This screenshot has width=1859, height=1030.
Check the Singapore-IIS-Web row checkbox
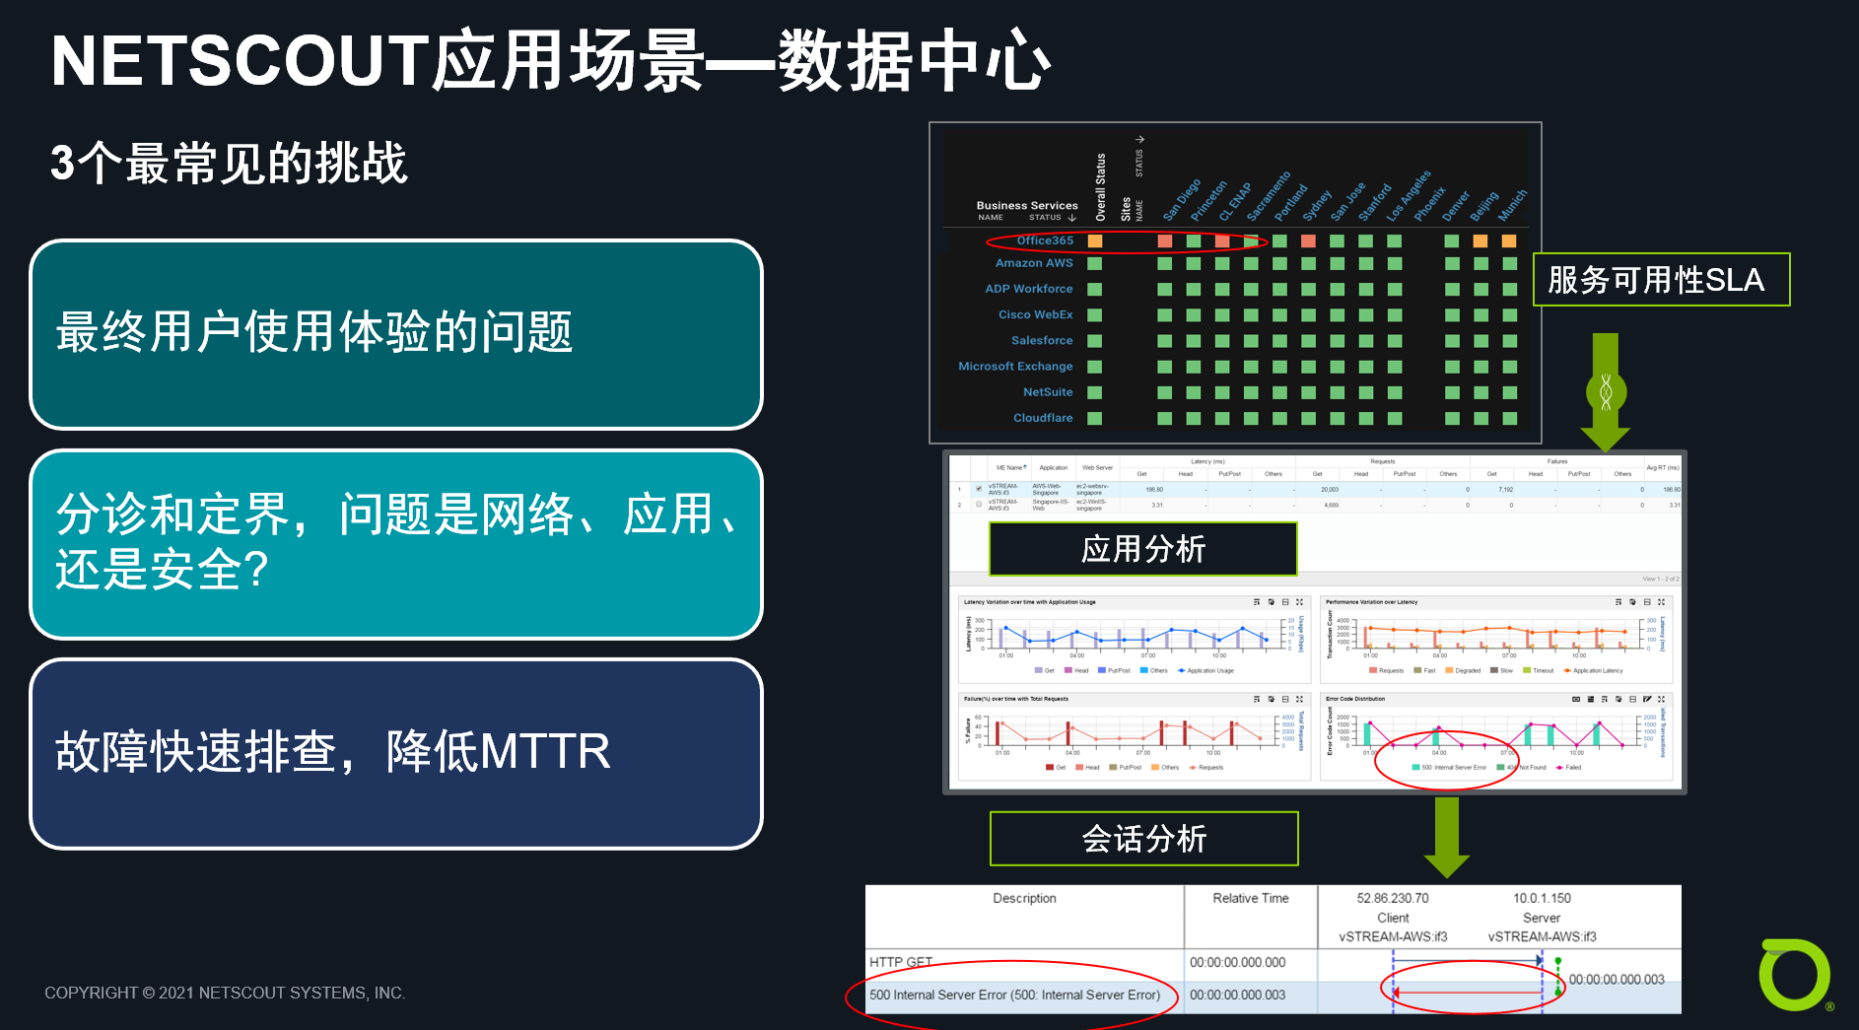pyautogui.click(x=979, y=505)
